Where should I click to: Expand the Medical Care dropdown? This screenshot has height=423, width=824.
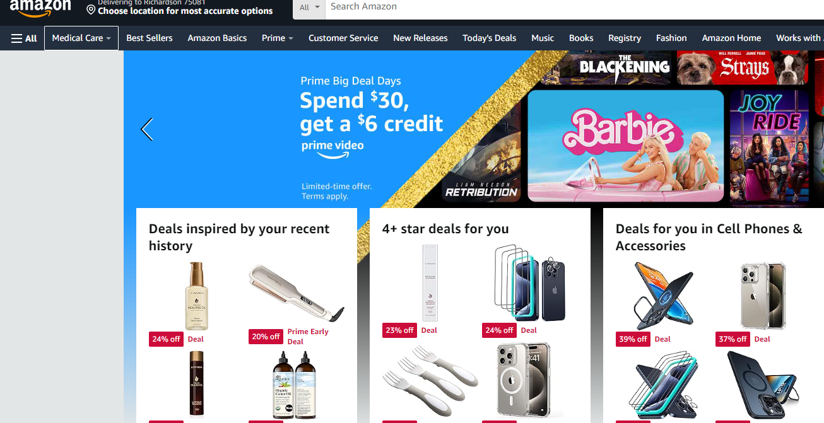pos(81,38)
